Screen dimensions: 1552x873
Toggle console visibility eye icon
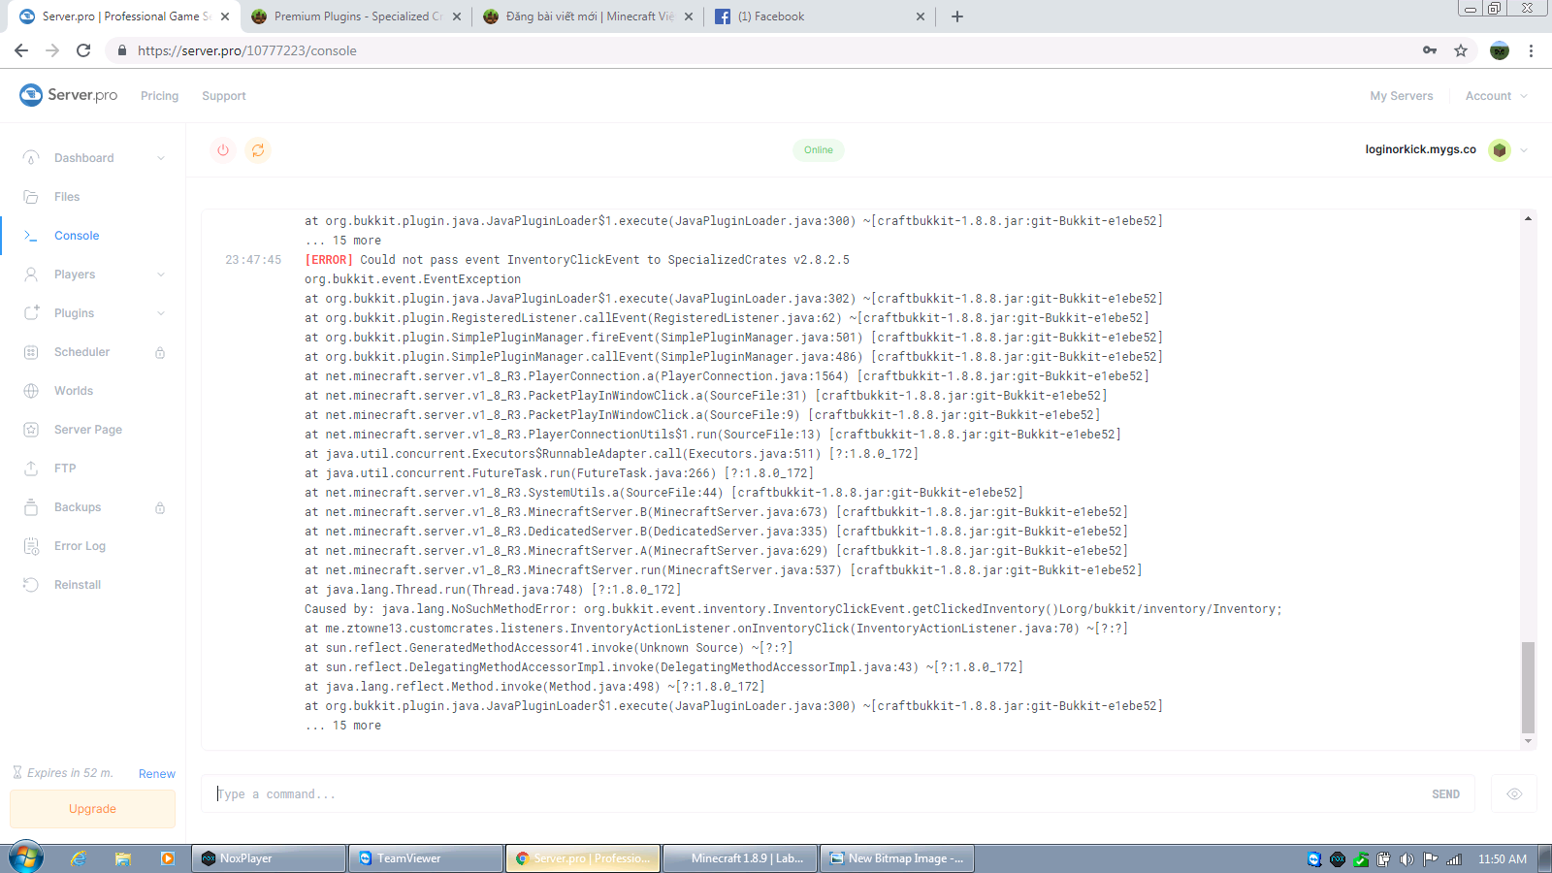point(1514,794)
